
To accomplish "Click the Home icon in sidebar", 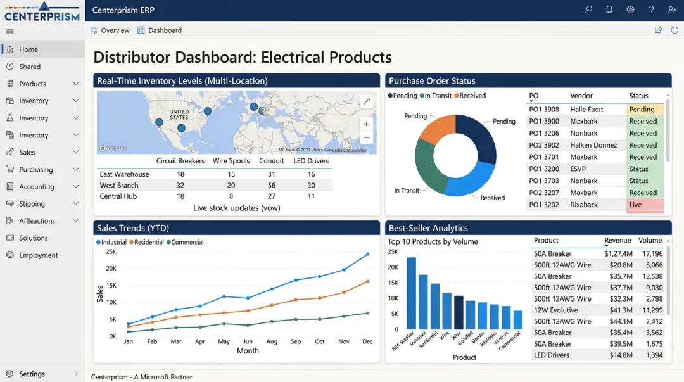I will [x=10, y=49].
